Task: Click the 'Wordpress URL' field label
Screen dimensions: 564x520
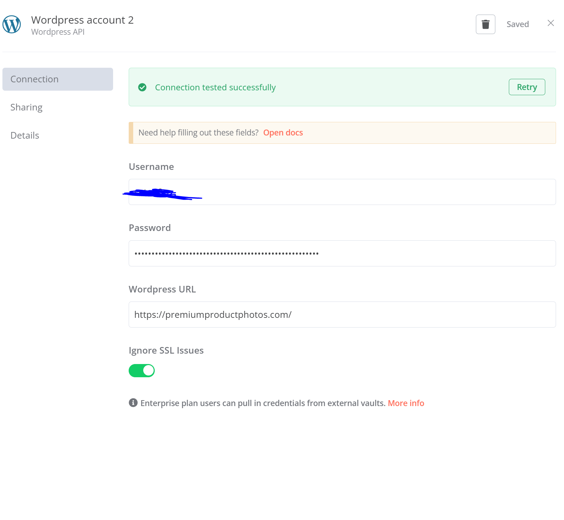Action: coord(162,289)
